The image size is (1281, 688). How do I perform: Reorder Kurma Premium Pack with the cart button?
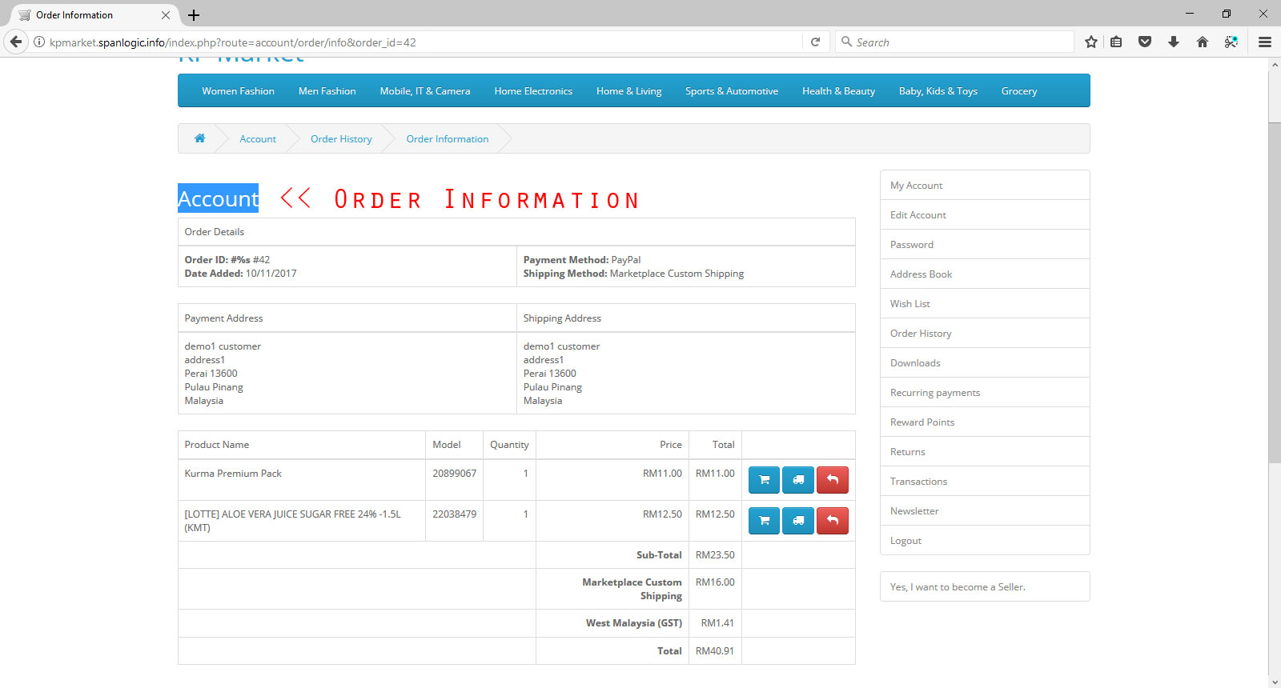click(764, 480)
